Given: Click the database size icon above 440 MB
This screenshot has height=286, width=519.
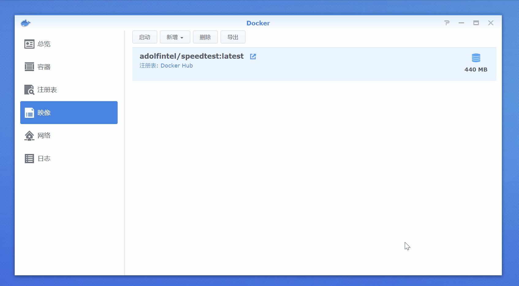Looking at the screenshot, I should tap(476, 58).
